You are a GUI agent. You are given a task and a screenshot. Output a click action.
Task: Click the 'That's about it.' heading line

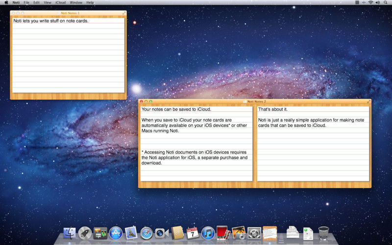pyautogui.click(x=273, y=109)
